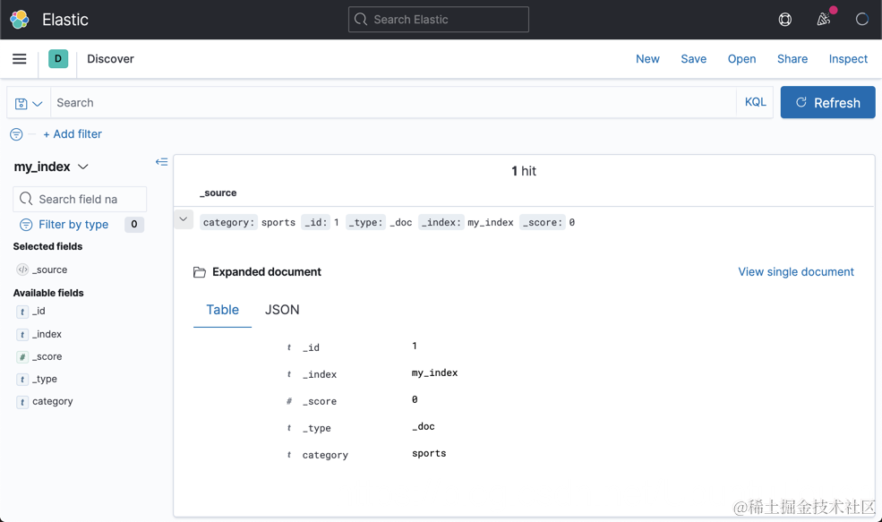Collapse the field sidebar arrow icon
The height and width of the screenshot is (522, 882).
161,162
